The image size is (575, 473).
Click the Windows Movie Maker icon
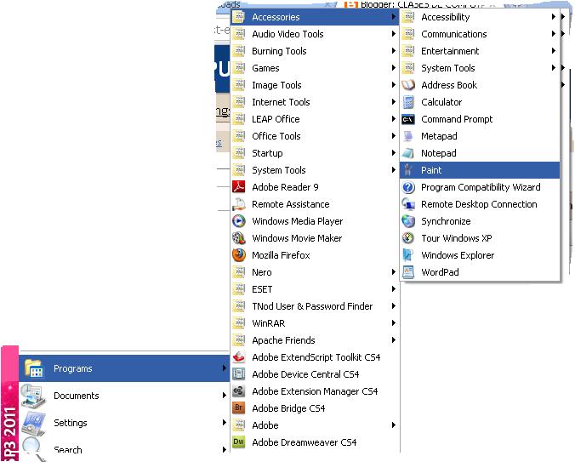point(239,238)
